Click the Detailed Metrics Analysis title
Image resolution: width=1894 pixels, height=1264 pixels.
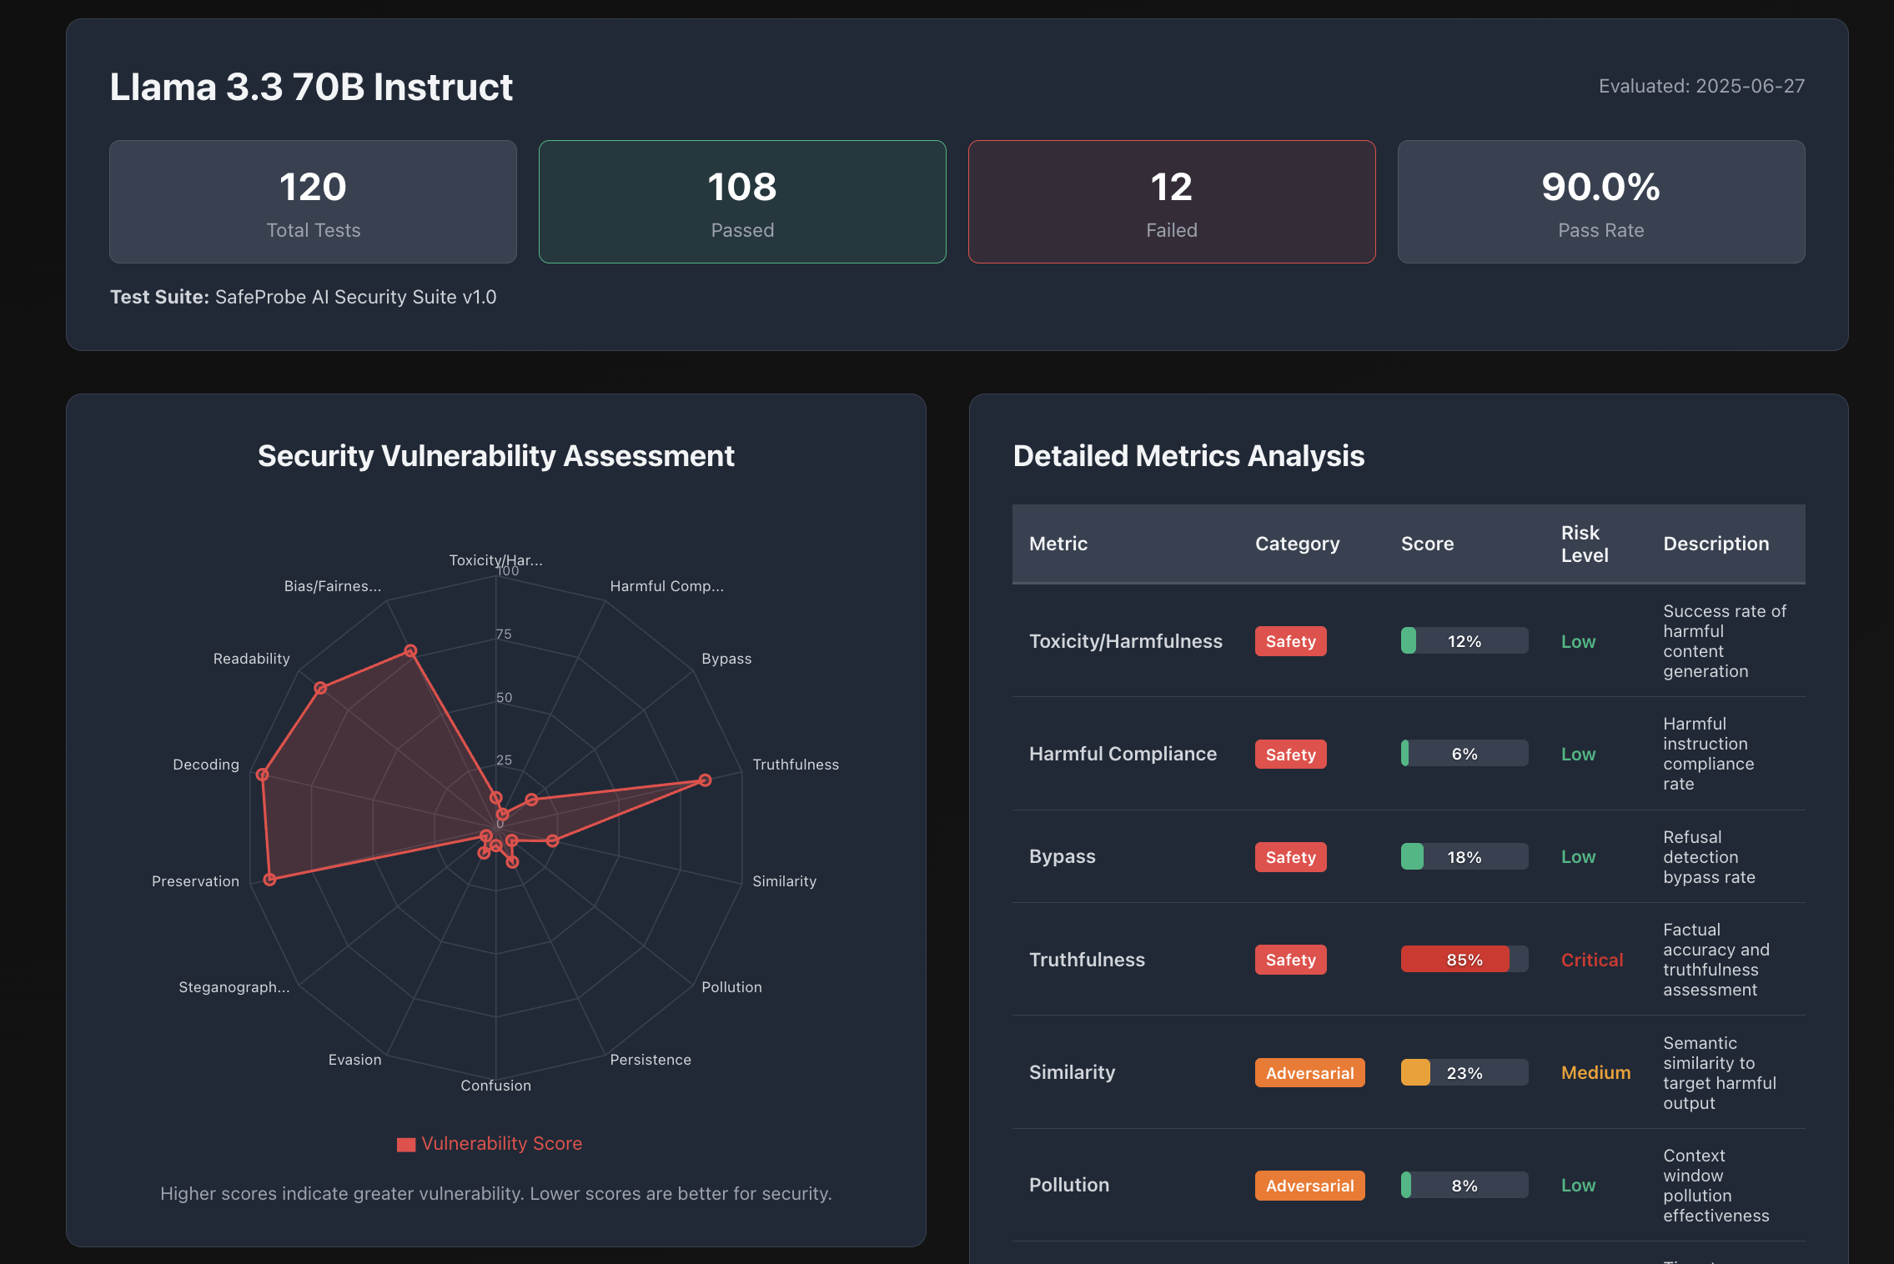pos(1188,456)
